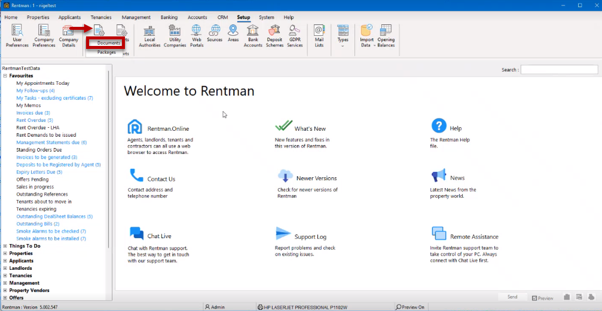Open User Preferences in the ribbon
602x311 pixels.
17,36
